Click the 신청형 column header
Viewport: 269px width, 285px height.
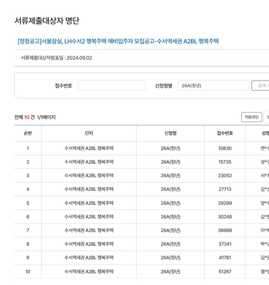[x=170, y=133]
